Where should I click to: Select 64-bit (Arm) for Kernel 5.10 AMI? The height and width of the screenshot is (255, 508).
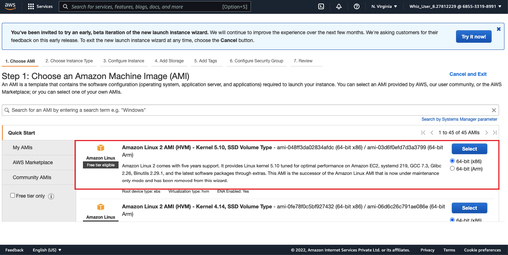(452, 168)
